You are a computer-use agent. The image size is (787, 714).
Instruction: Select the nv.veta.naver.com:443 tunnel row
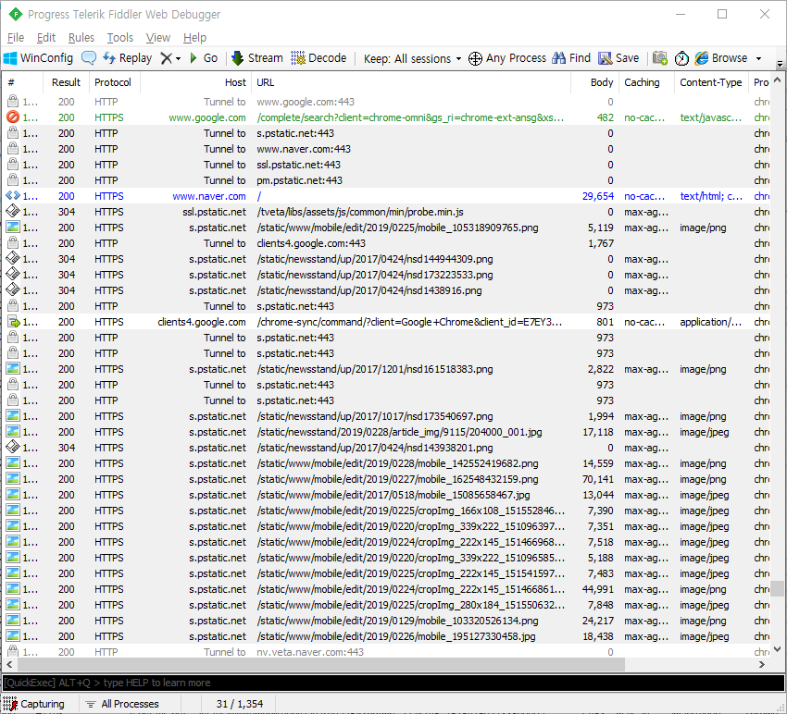point(385,652)
